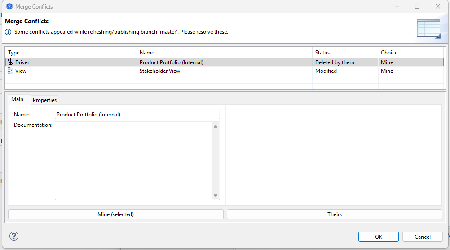The image size is (450, 250).
Task: Select the Stakeholder View conflict row
Action: click(160, 71)
